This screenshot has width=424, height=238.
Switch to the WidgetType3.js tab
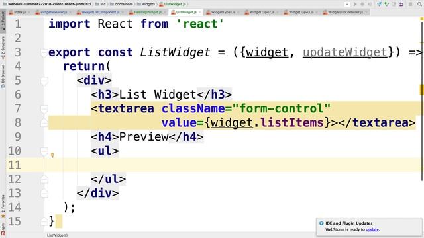[300, 12]
